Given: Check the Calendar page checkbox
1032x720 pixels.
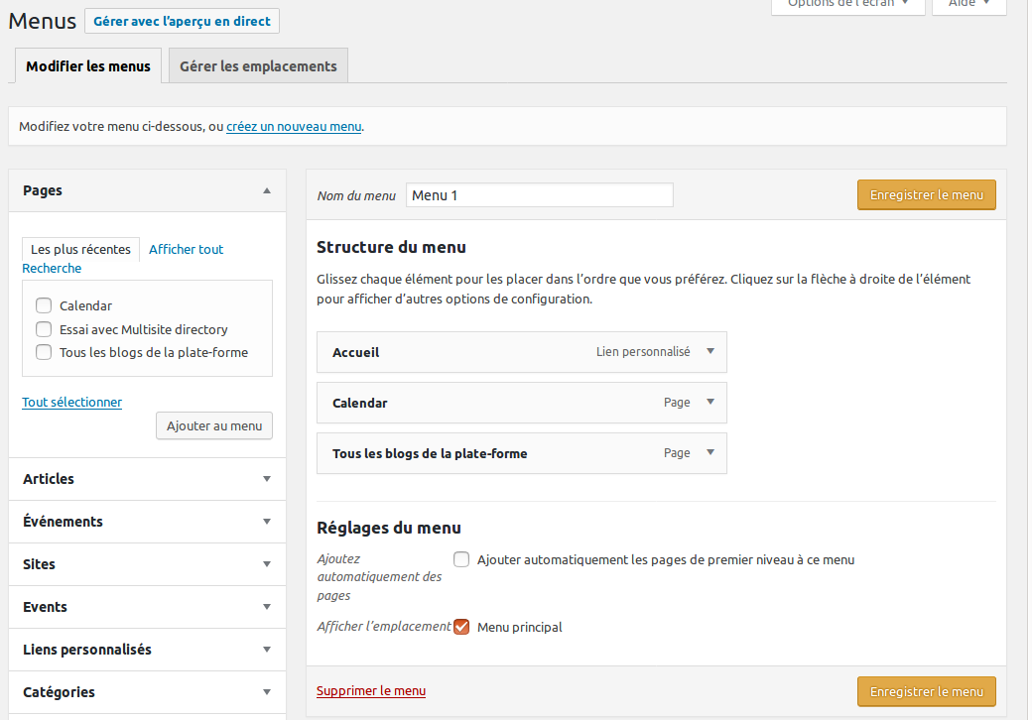Looking at the screenshot, I should [44, 306].
